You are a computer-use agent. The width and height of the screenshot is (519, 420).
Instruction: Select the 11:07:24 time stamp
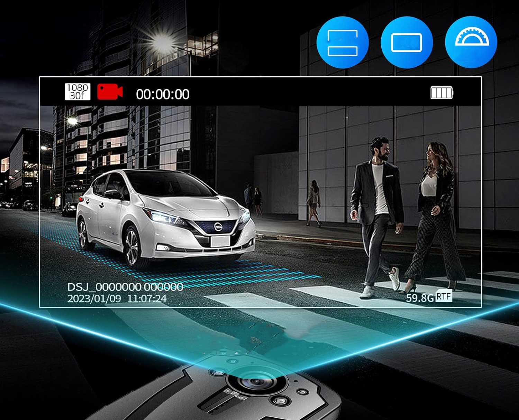coord(147,298)
